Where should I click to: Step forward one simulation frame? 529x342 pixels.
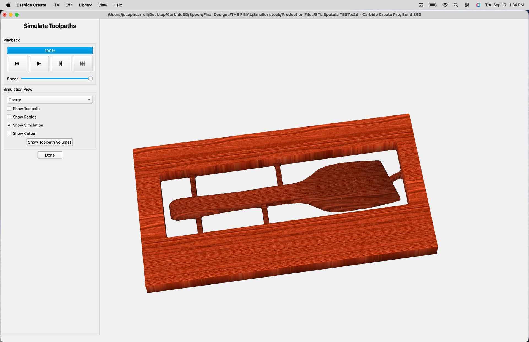point(61,64)
